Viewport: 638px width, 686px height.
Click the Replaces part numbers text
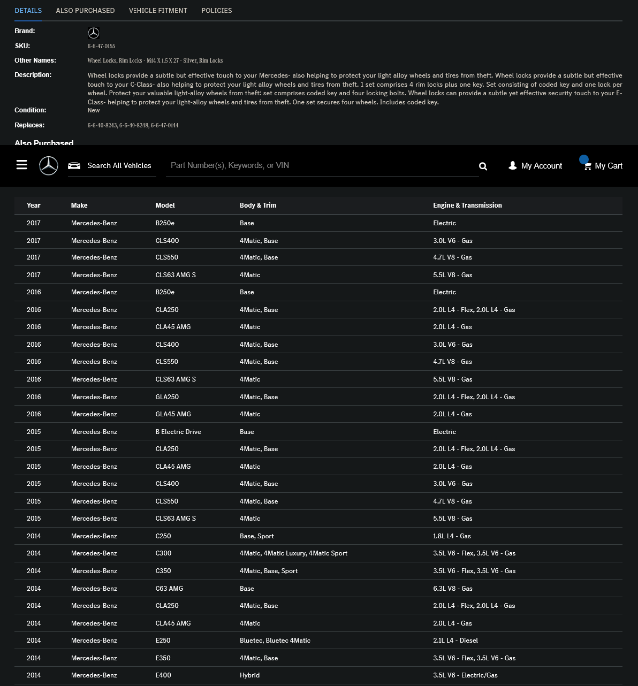(133, 125)
